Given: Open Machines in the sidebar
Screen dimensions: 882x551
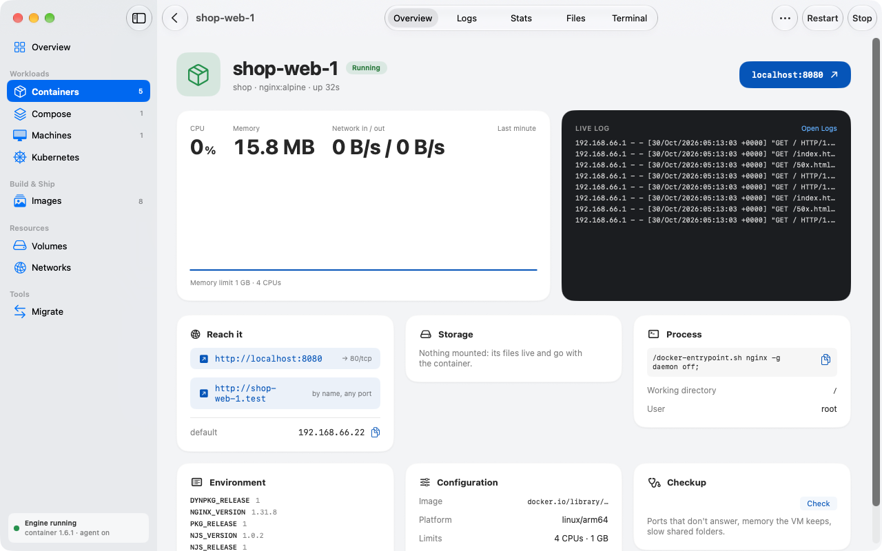Looking at the screenshot, I should click(x=79, y=136).
